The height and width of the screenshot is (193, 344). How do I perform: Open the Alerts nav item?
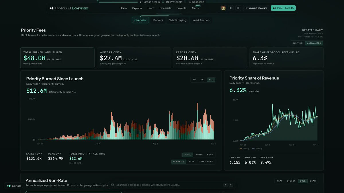tap(195, 8)
